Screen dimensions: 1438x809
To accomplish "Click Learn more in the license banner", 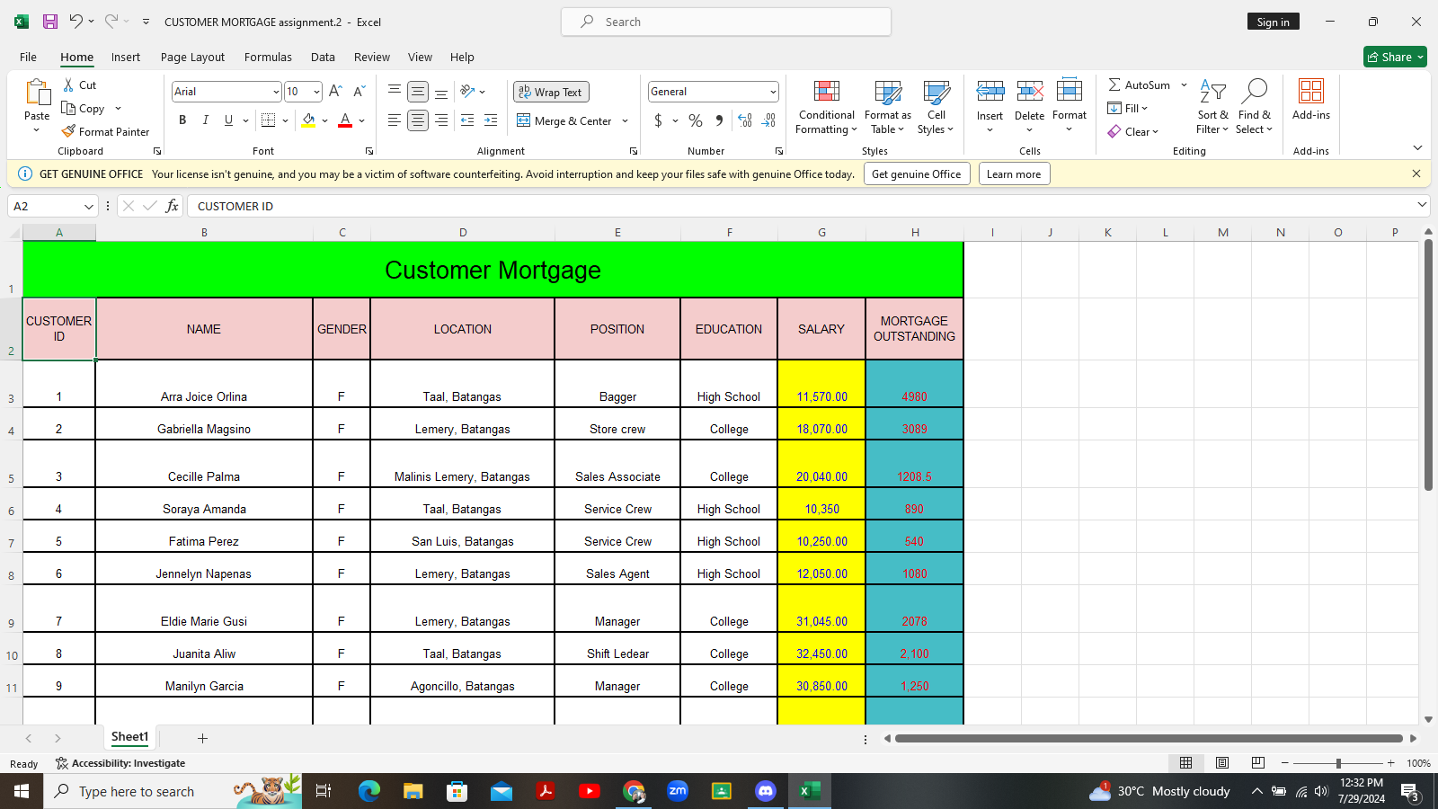I will tap(1014, 173).
